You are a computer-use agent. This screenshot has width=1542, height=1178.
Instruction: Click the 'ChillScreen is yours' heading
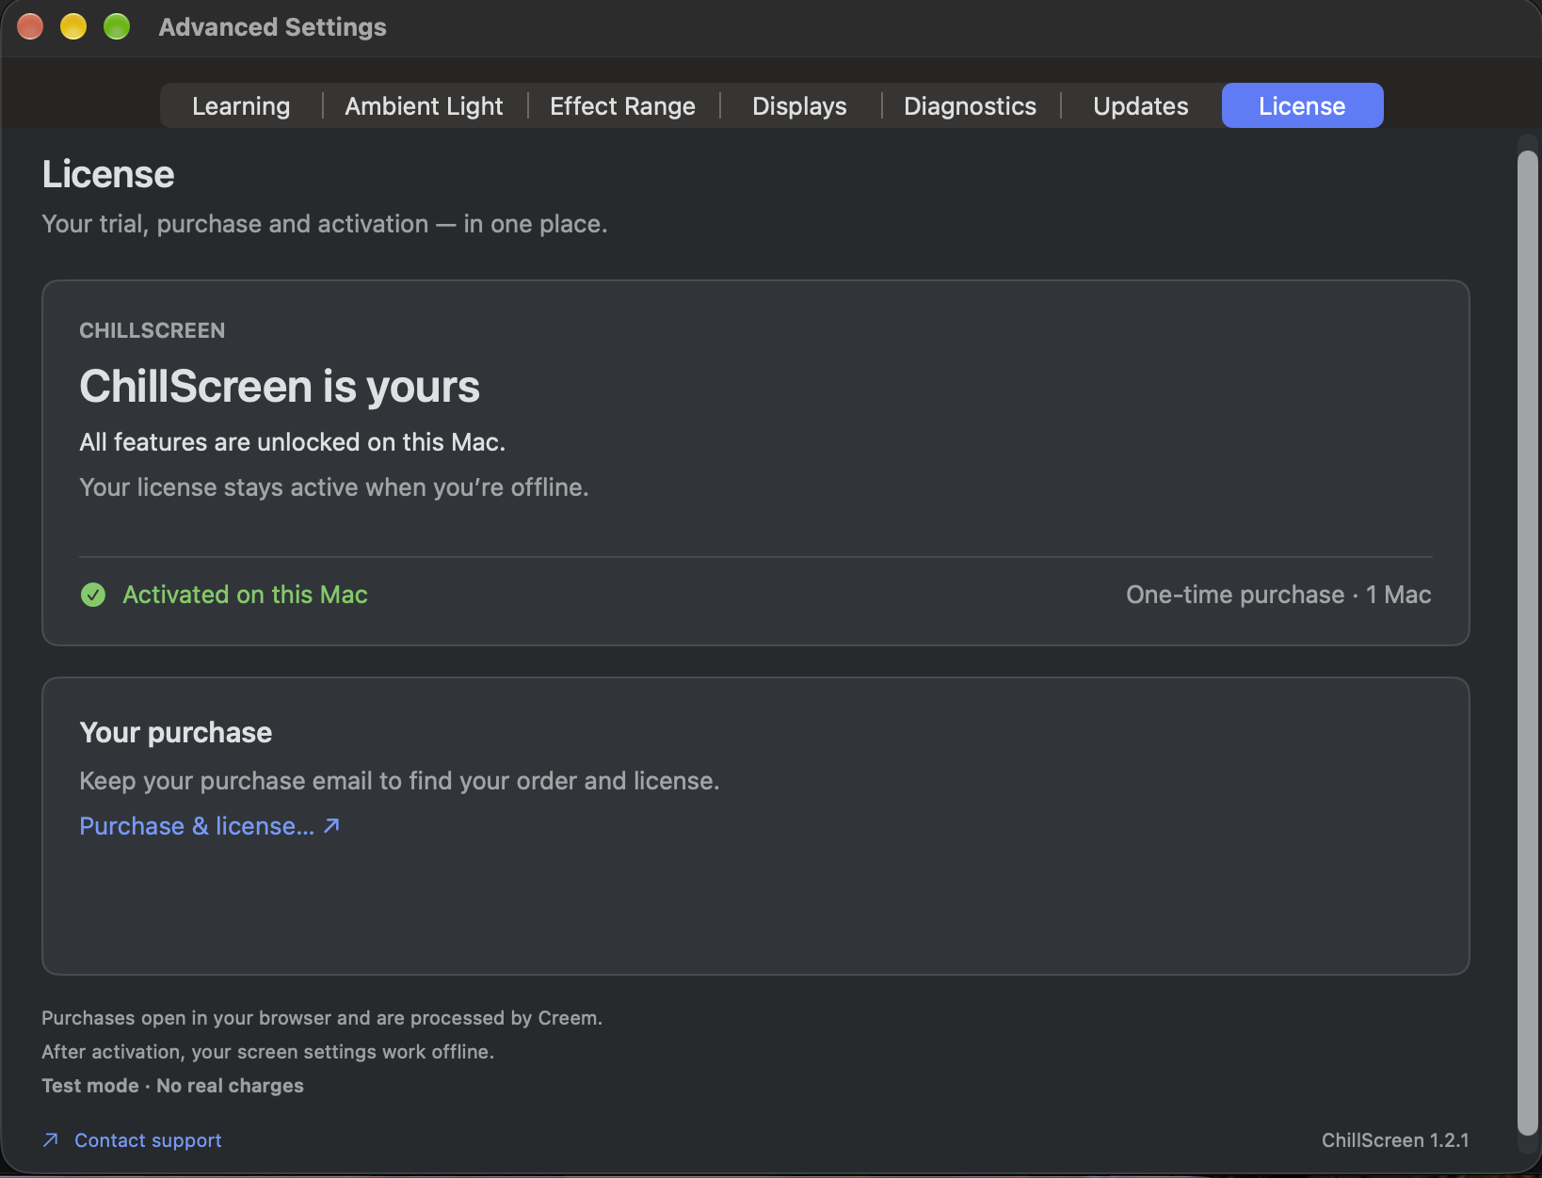(x=280, y=387)
